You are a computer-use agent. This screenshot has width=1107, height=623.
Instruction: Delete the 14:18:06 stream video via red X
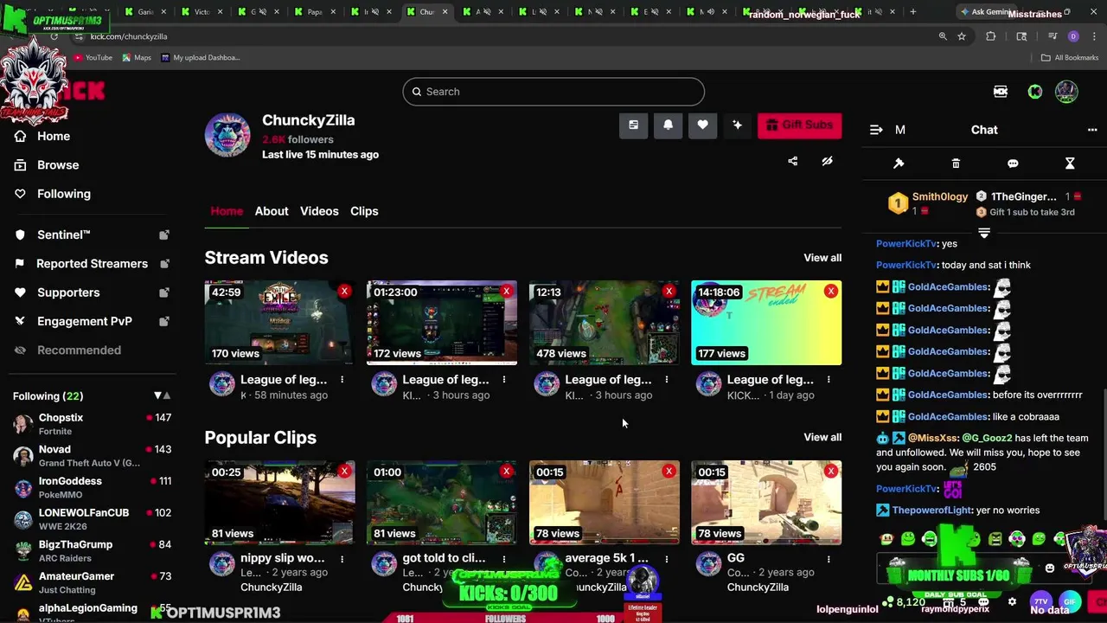tap(830, 292)
